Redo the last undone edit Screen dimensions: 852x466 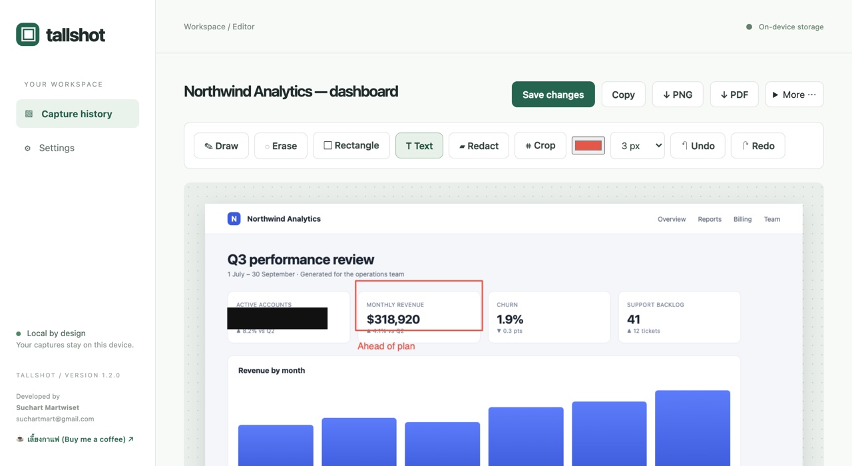click(758, 146)
